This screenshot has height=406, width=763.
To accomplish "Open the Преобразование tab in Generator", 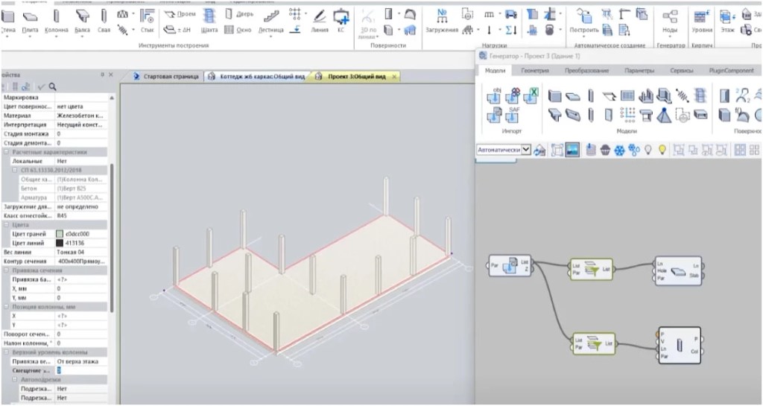I will tap(586, 71).
